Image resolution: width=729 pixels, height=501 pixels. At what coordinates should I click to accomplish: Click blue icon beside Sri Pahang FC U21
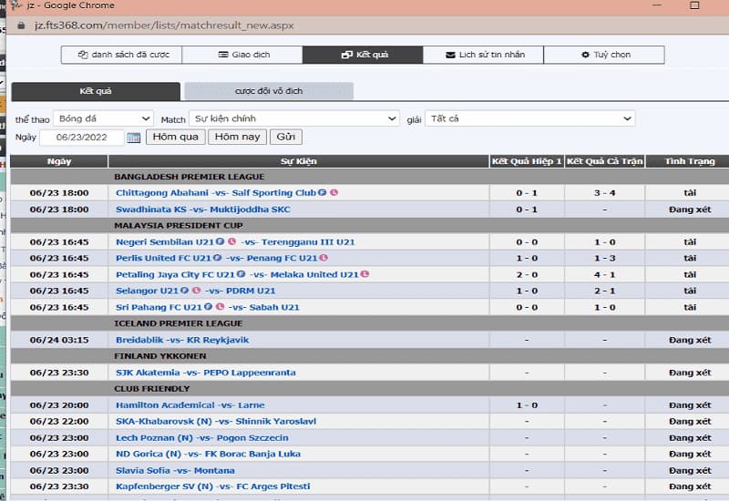click(209, 307)
